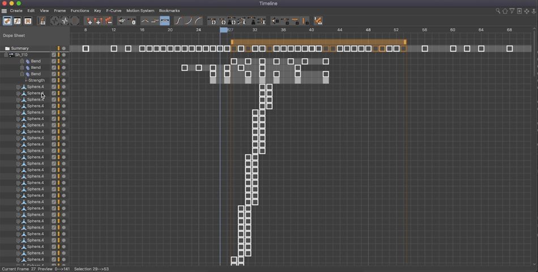
Task: Click the vertical bar lock icon
Action: click(305, 21)
